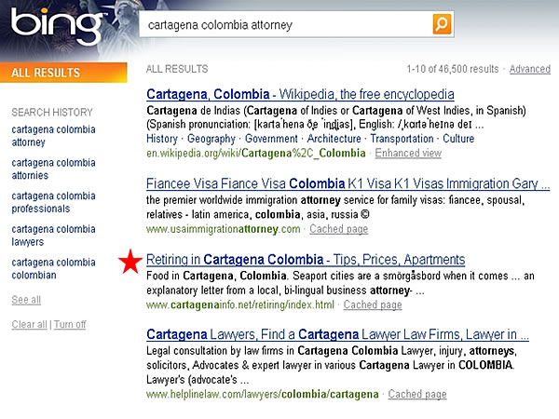This screenshot has width=559, height=419.
Task: Select 'cartagena colombia attornies' search history
Action: click(x=53, y=169)
